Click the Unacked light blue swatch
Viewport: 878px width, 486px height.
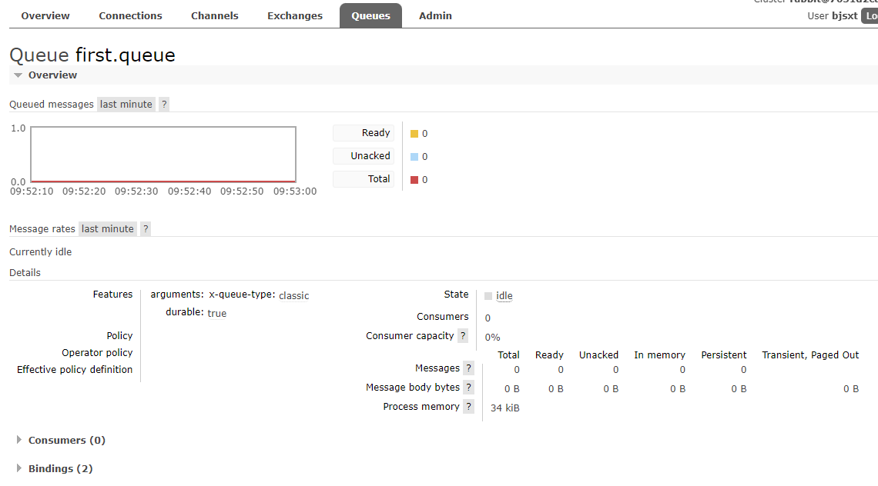(414, 157)
